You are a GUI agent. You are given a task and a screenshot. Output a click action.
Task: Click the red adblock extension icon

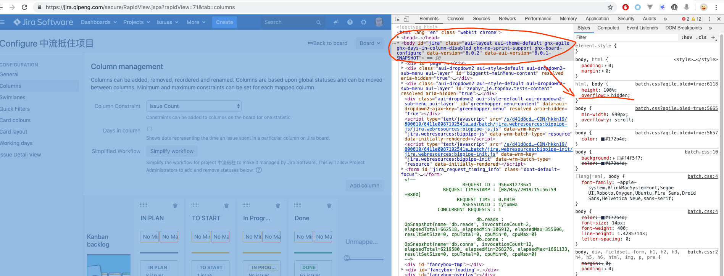626,7
